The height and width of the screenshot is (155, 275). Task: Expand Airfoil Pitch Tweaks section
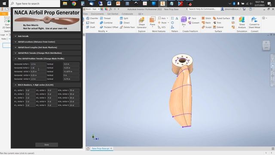pyautogui.click(x=47, y=53)
